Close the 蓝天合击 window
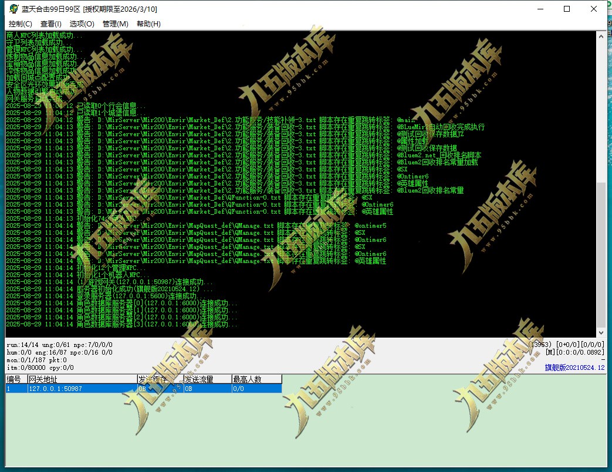The height and width of the screenshot is (472, 612). pyautogui.click(x=594, y=9)
